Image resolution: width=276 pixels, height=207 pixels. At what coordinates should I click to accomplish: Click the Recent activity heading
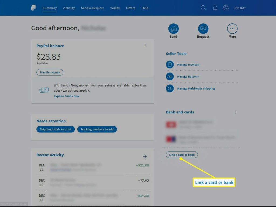[50, 155]
